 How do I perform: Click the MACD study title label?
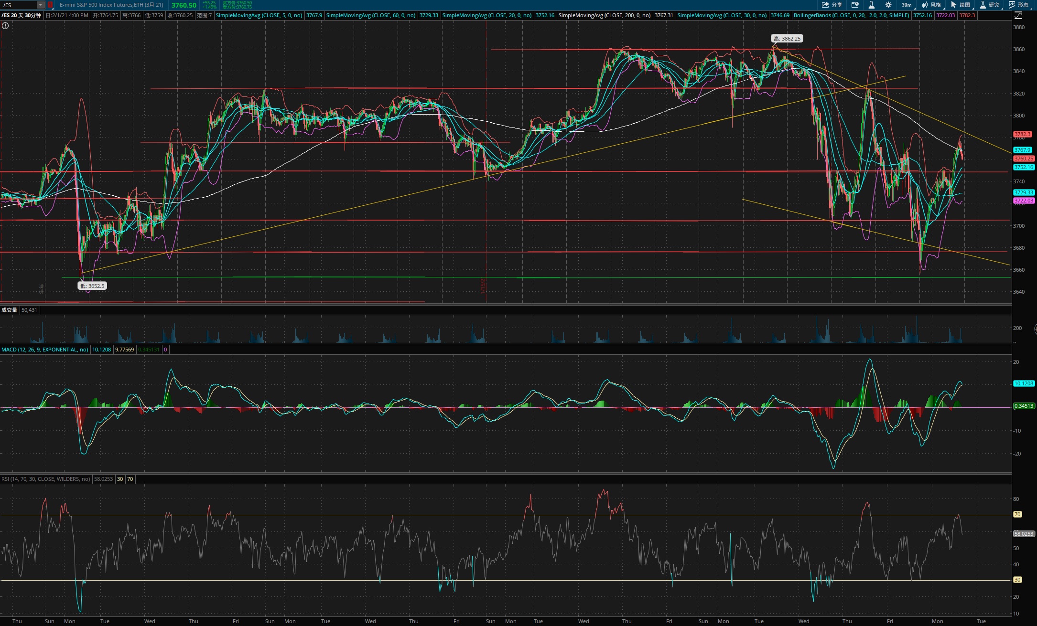click(44, 350)
